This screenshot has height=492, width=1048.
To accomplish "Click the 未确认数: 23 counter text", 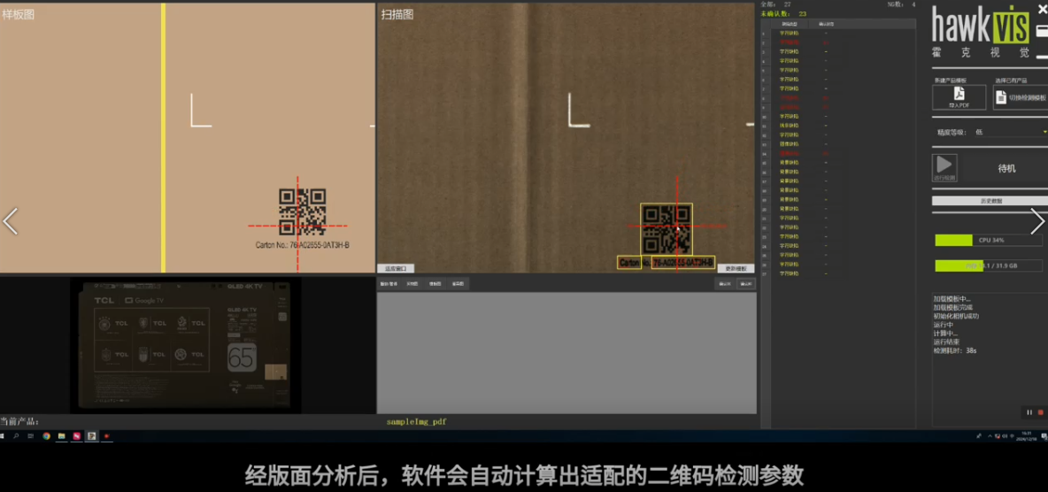I will pyautogui.click(x=784, y=13).
